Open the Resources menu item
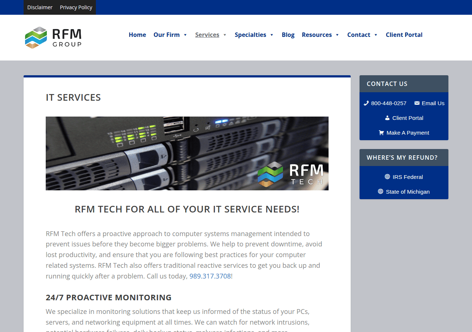This screenshot has height=332, width=472. 317,35
